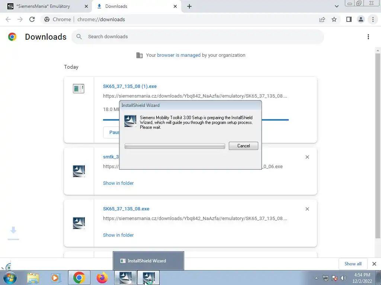Screen dimensions: 381x285
Task: Click the share page icon in the address bar
Action: click(x=322, y=19)
